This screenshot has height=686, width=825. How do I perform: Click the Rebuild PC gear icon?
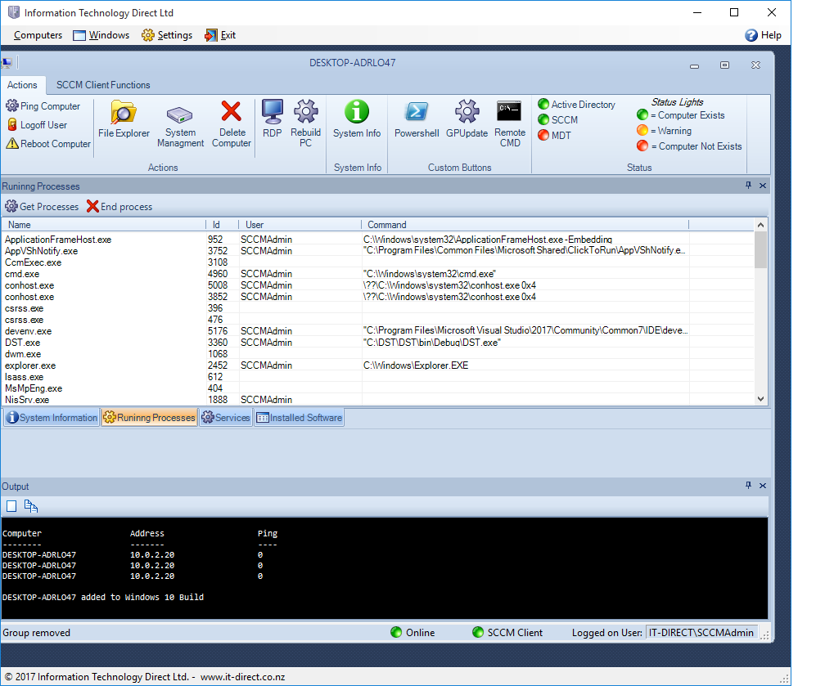(305, 112)
